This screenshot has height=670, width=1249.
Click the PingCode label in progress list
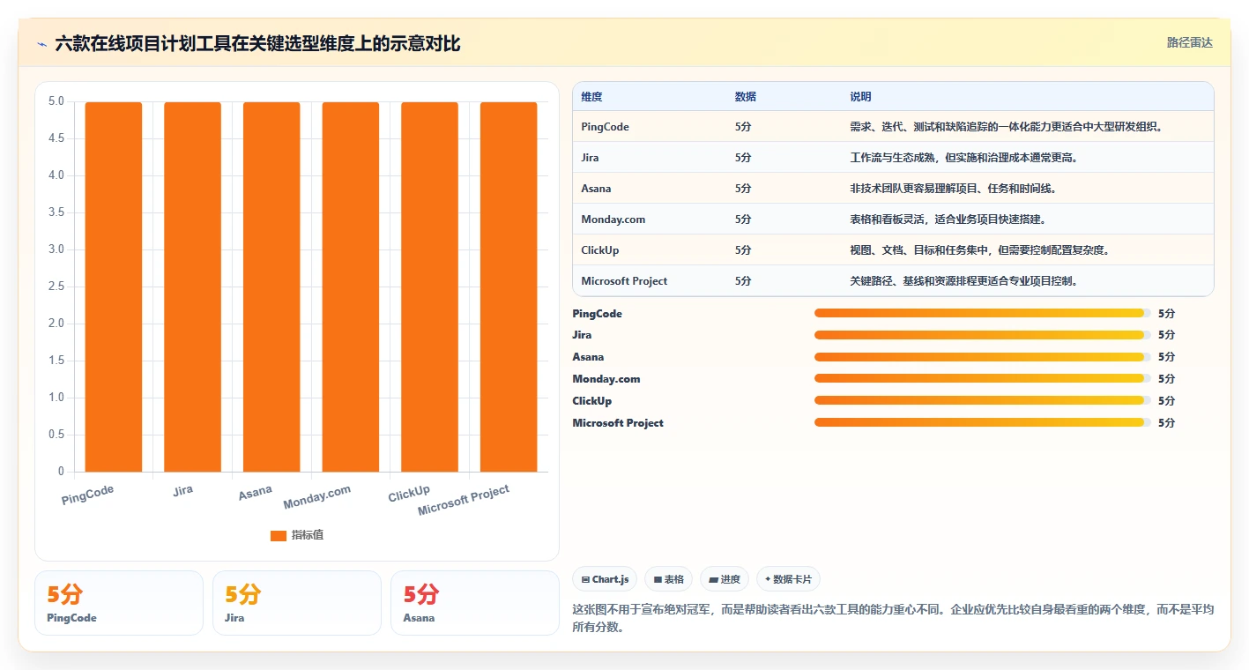click(598, 314)
